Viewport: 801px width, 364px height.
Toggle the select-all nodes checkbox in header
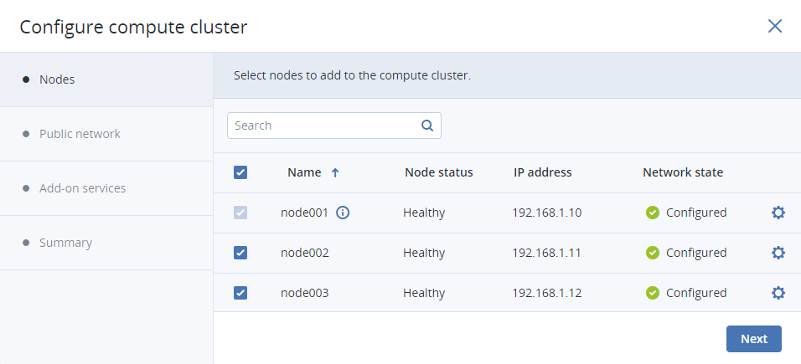tap(240, 172)
